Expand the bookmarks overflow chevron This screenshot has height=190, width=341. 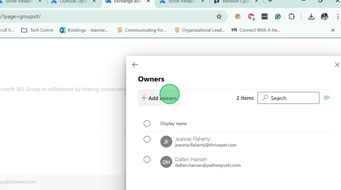tap(333, 30)
